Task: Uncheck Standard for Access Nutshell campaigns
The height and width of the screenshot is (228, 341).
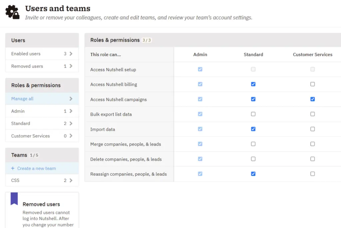Action: click(253, 99)
